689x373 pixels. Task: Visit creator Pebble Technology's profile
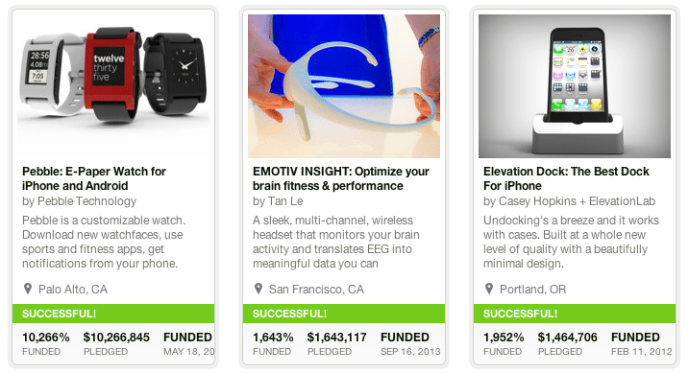(x=87, y=201)
